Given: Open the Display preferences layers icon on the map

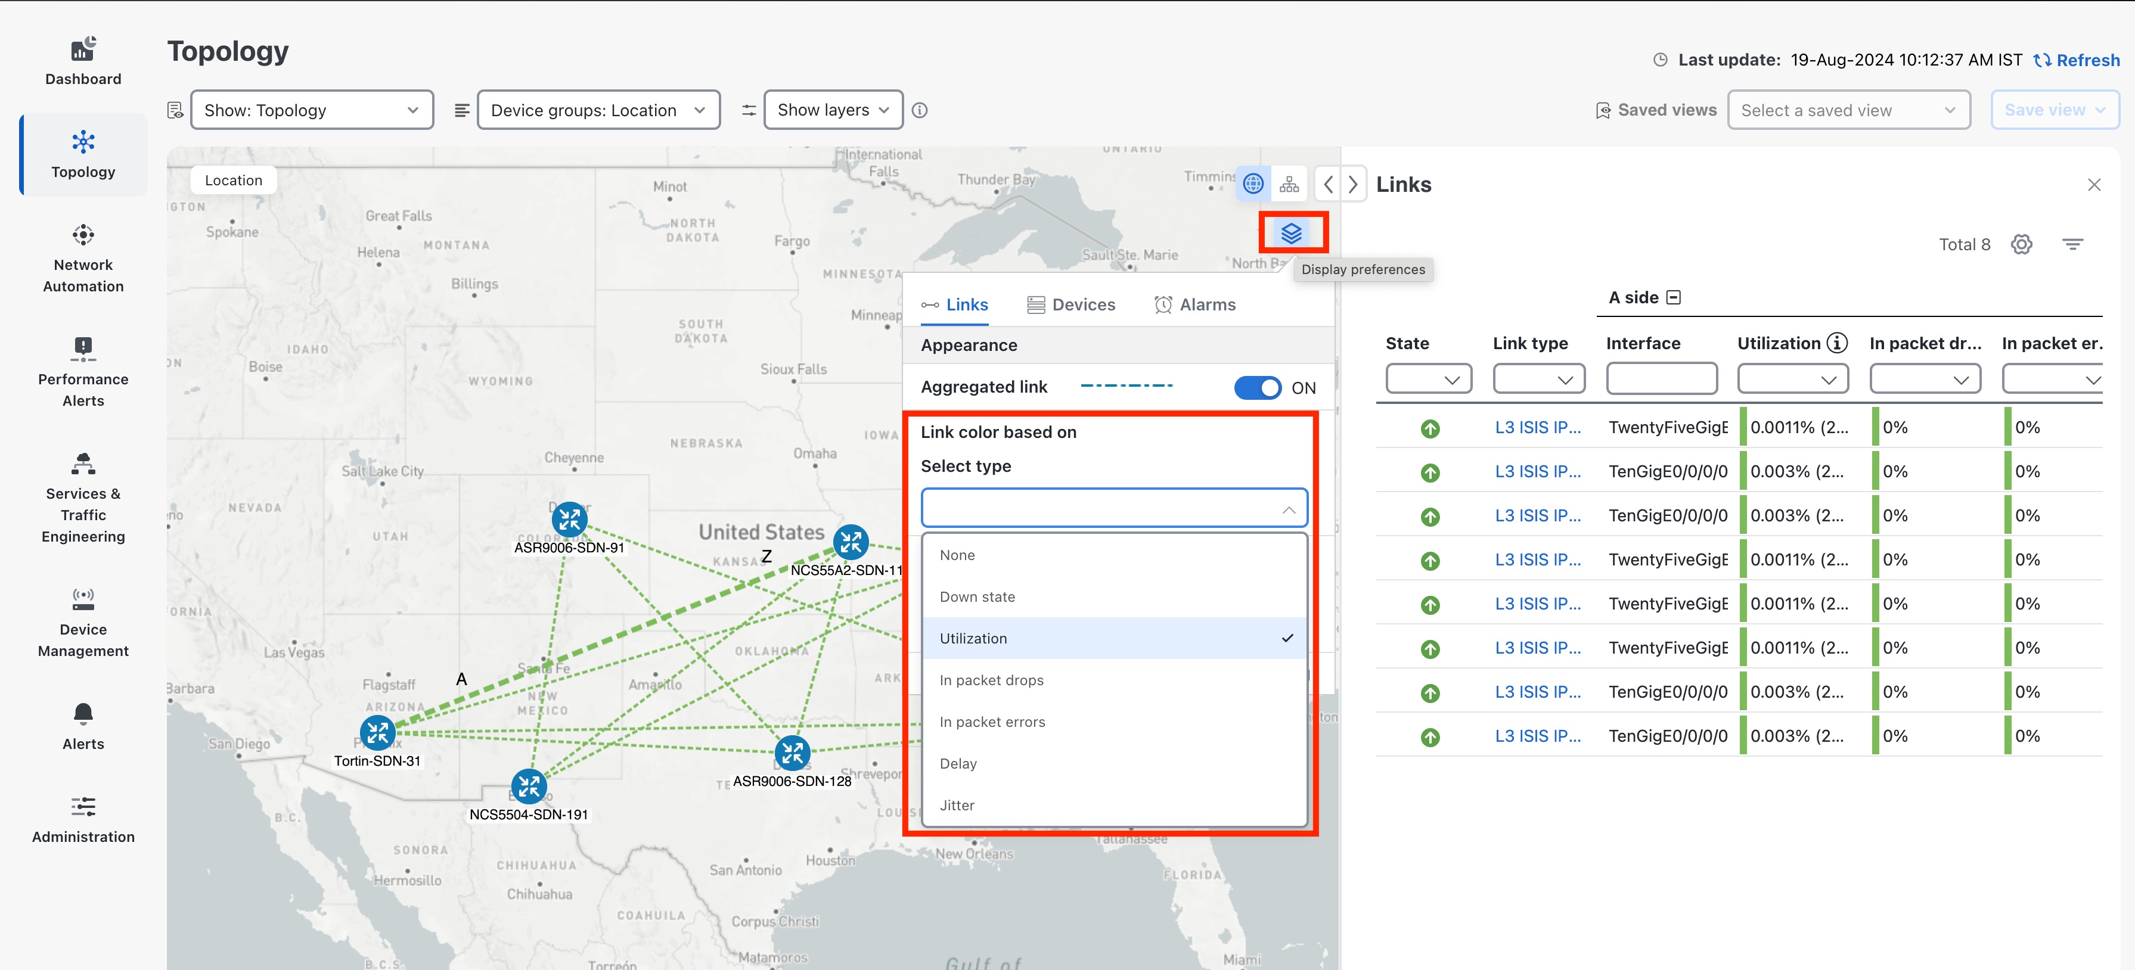Looking at the screenshot, I should tap(1293, 233).
